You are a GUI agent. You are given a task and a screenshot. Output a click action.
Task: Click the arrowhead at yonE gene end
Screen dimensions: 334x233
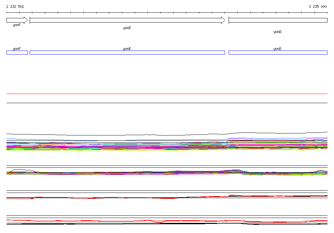tap(223, 20)
